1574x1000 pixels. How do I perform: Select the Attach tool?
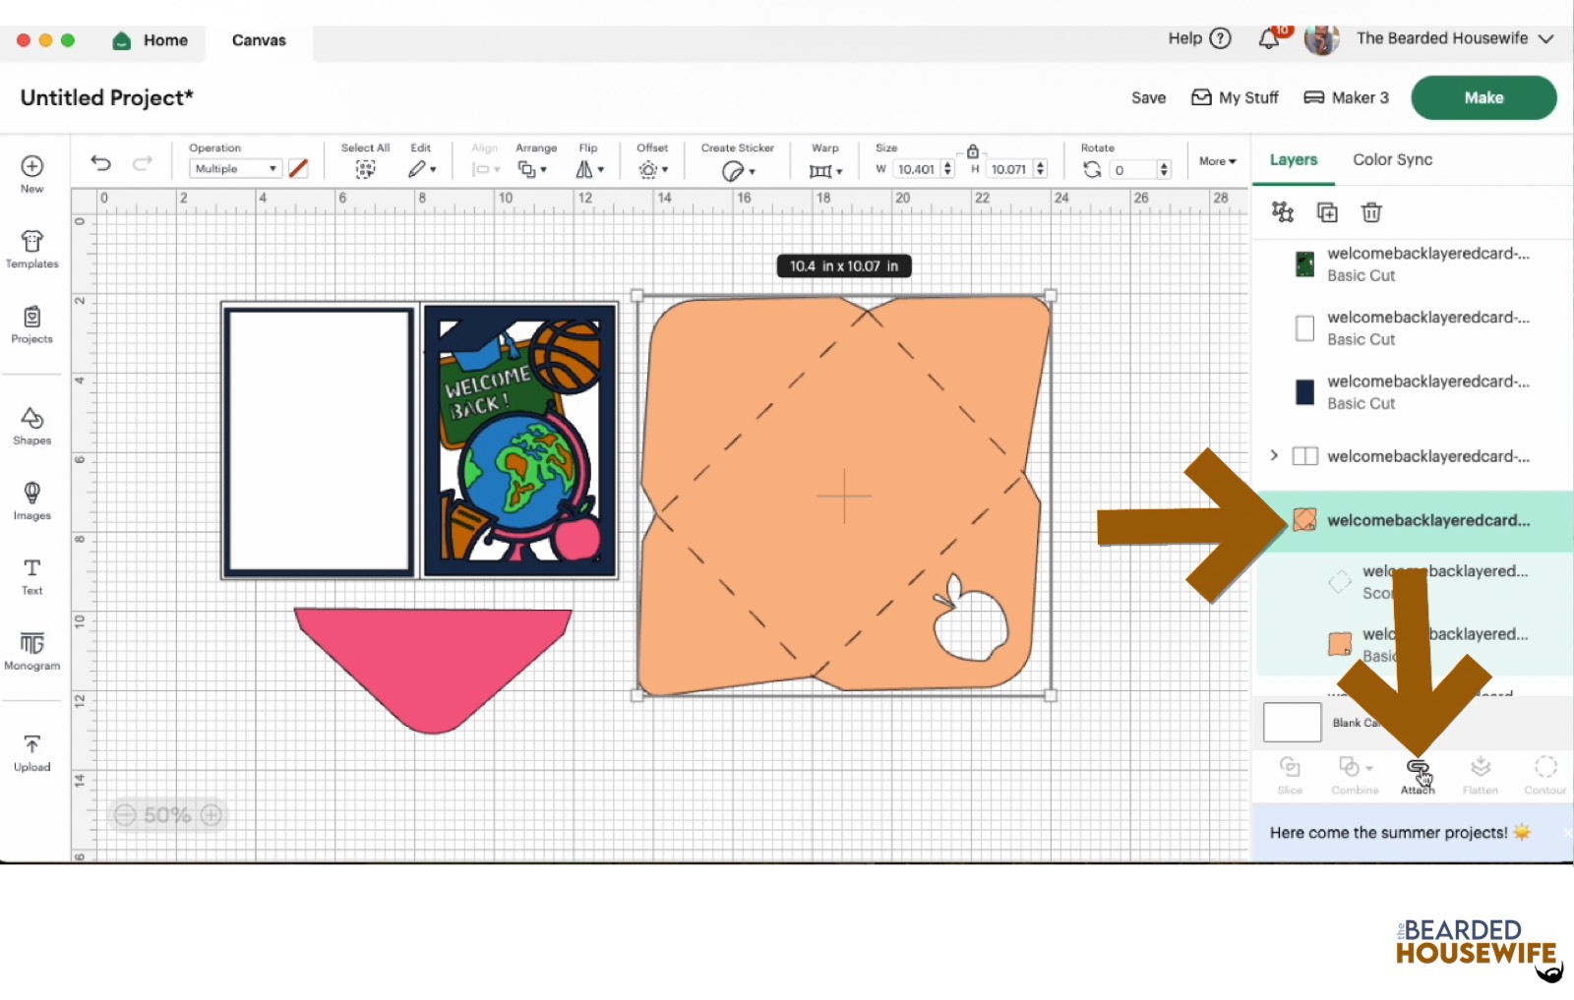(1417, 775)
